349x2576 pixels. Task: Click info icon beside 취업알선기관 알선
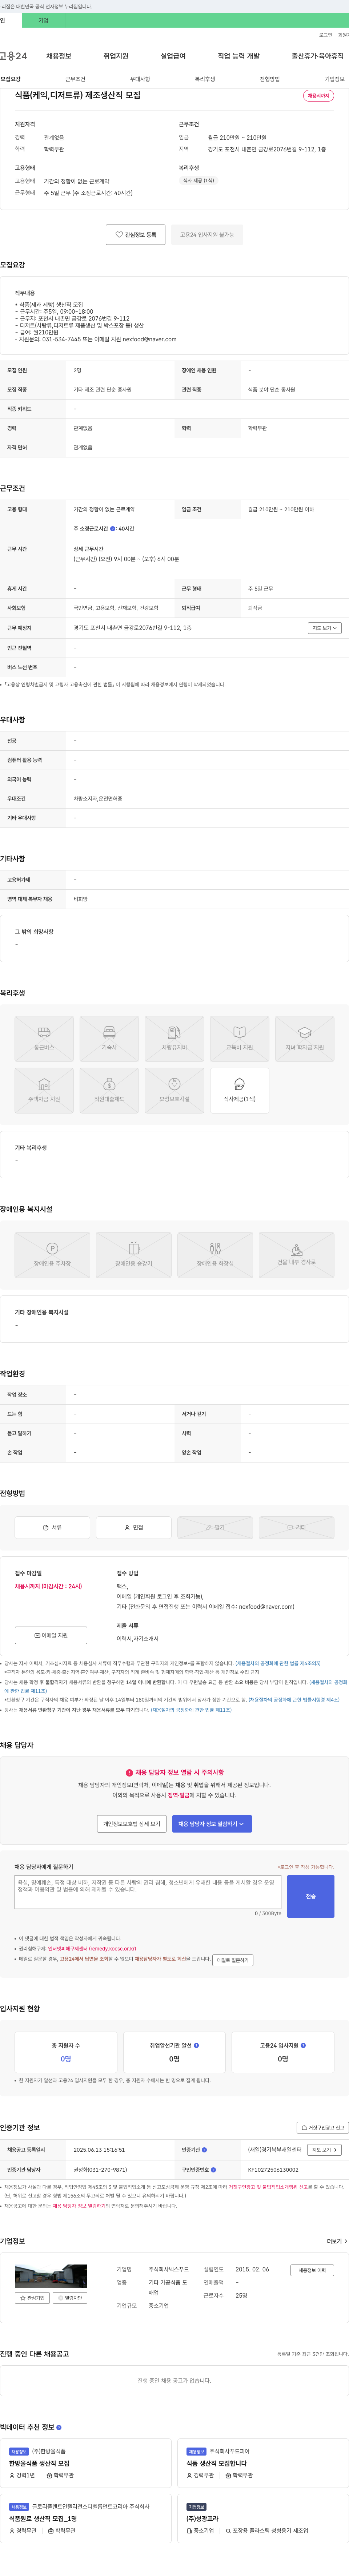tap(196, 2045)
